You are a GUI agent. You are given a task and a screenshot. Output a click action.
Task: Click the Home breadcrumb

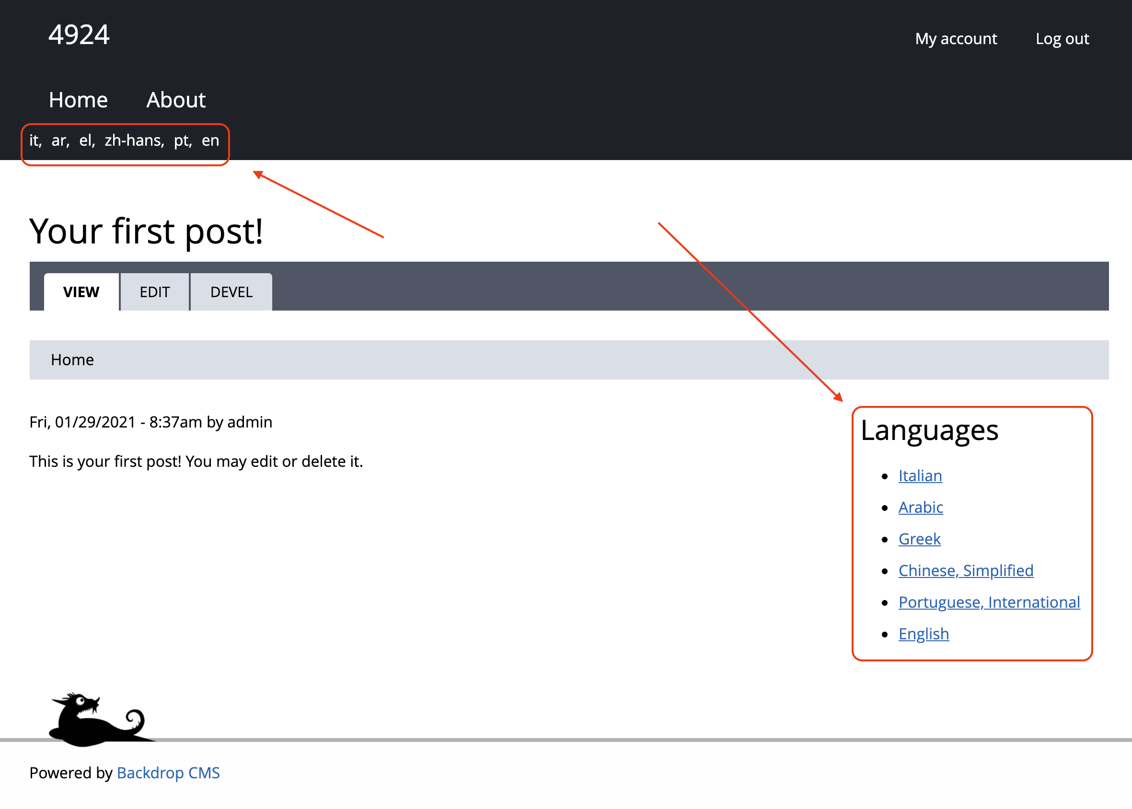coord(72,359)
